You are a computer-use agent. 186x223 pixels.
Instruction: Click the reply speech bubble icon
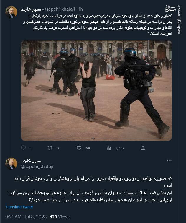[23, 148]
